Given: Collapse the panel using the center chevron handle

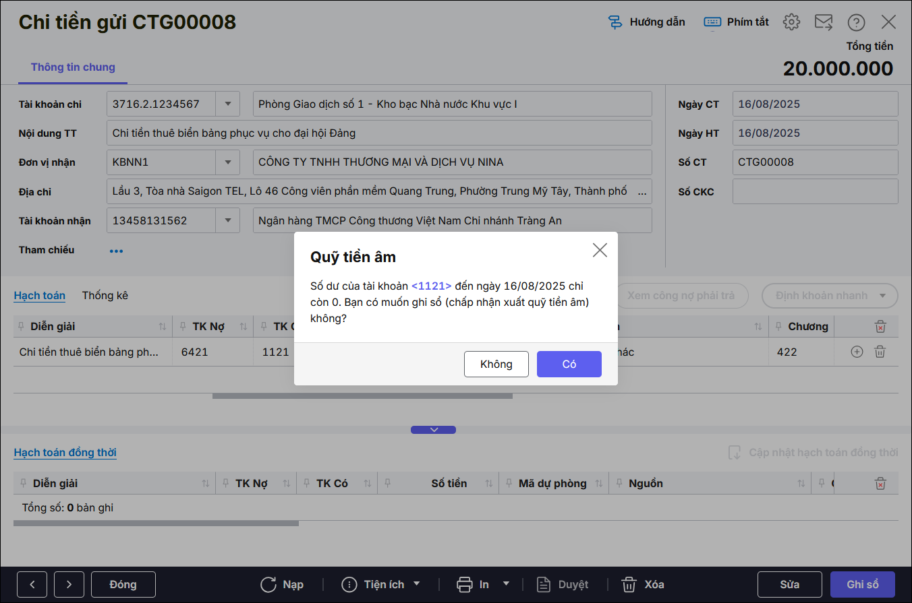Looking at the screenshot, I should pos(434,430).
